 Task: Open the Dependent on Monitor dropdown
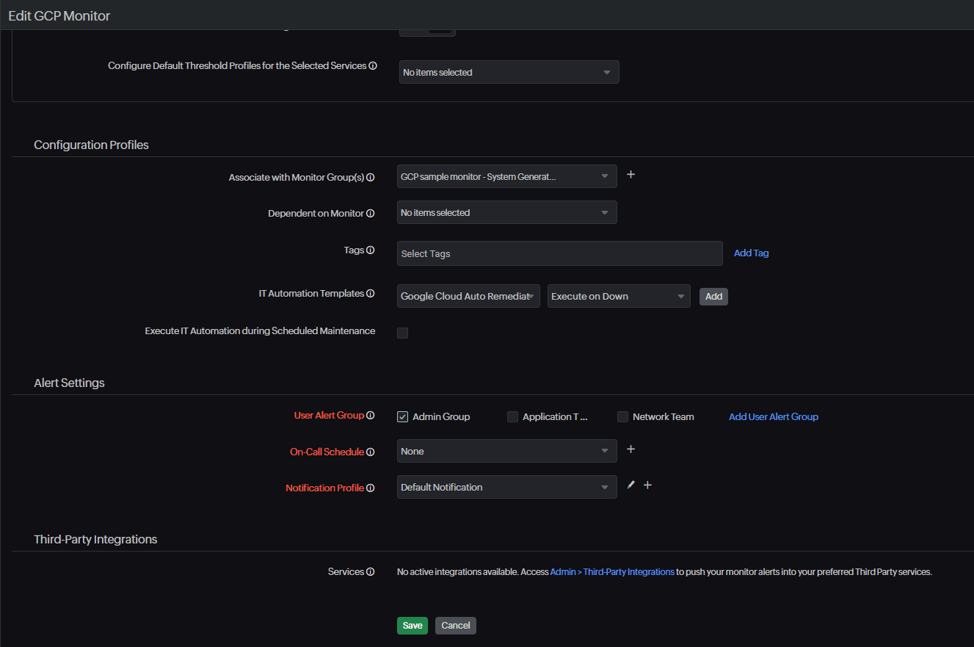point(506,212)
